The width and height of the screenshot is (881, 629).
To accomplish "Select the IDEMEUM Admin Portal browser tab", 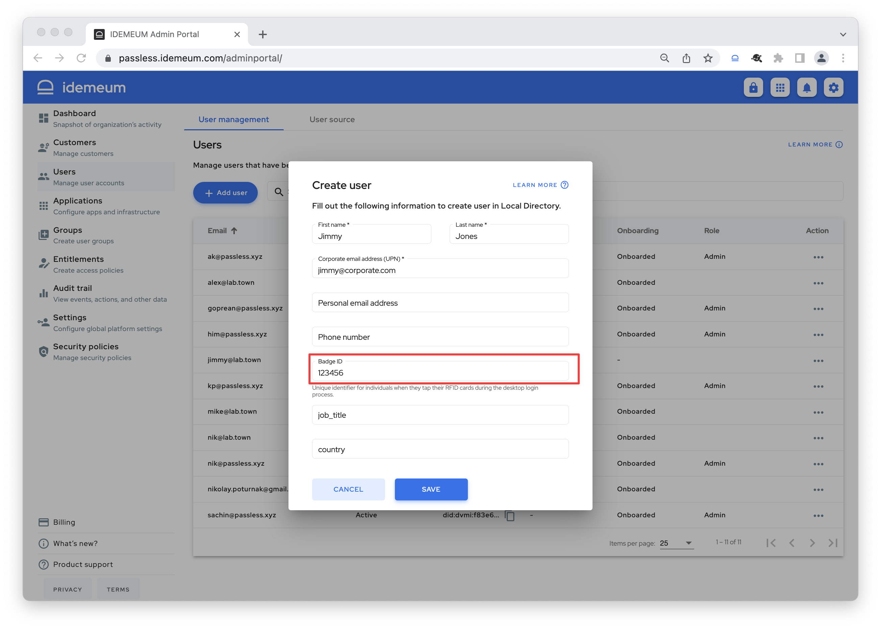I will [167, 34].
